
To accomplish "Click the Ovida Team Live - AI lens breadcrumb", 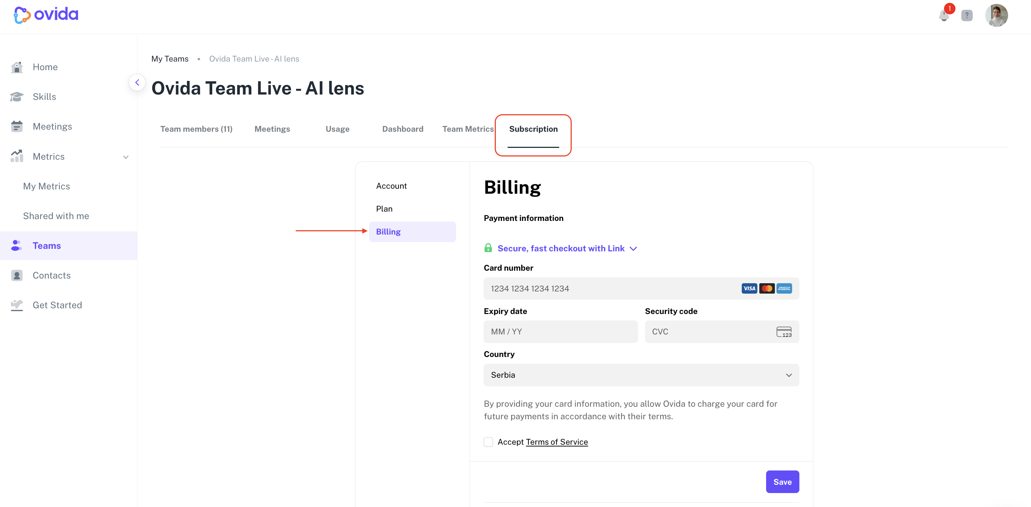I will pyautogui.click(x=254, y=59).
